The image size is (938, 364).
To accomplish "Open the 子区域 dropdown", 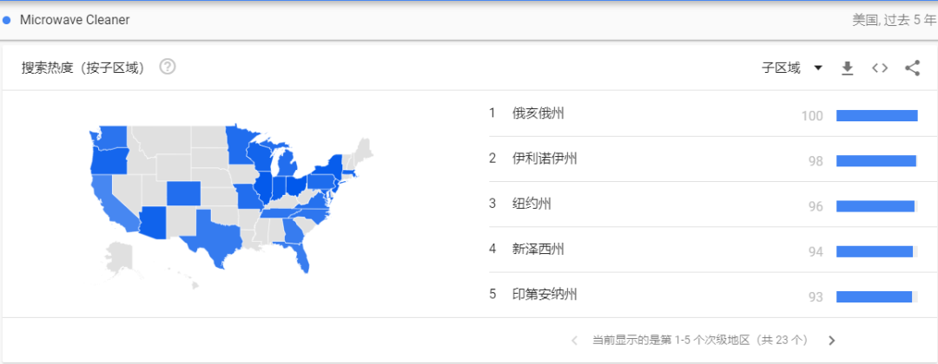I will [792, 68].
